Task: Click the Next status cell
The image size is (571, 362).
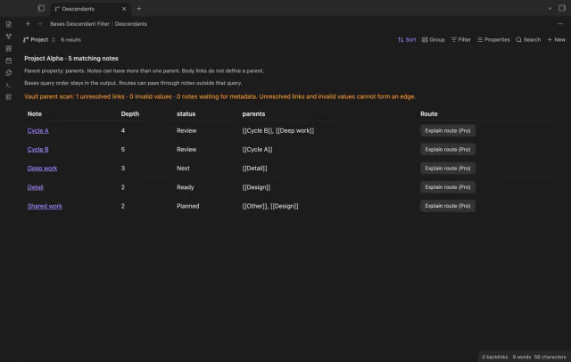Action: pos(183,169)
